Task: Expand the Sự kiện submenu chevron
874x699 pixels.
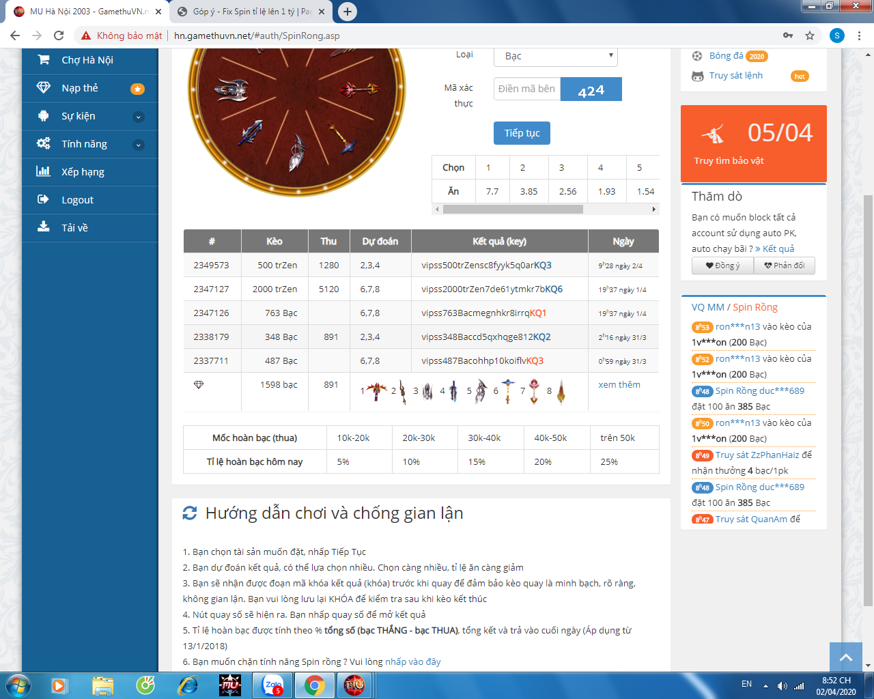Action: pos(139,117)
